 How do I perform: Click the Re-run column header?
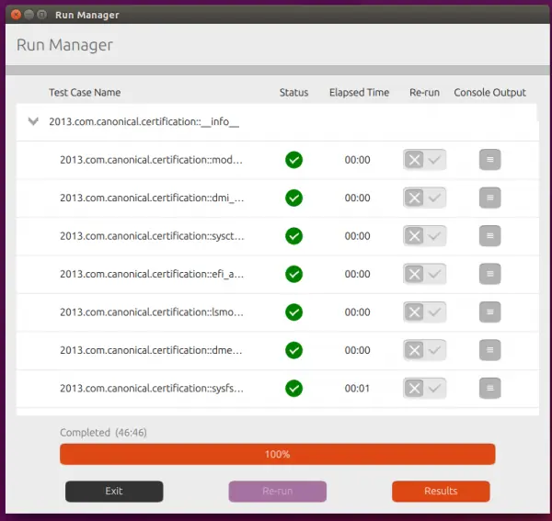tap(424, 93)
